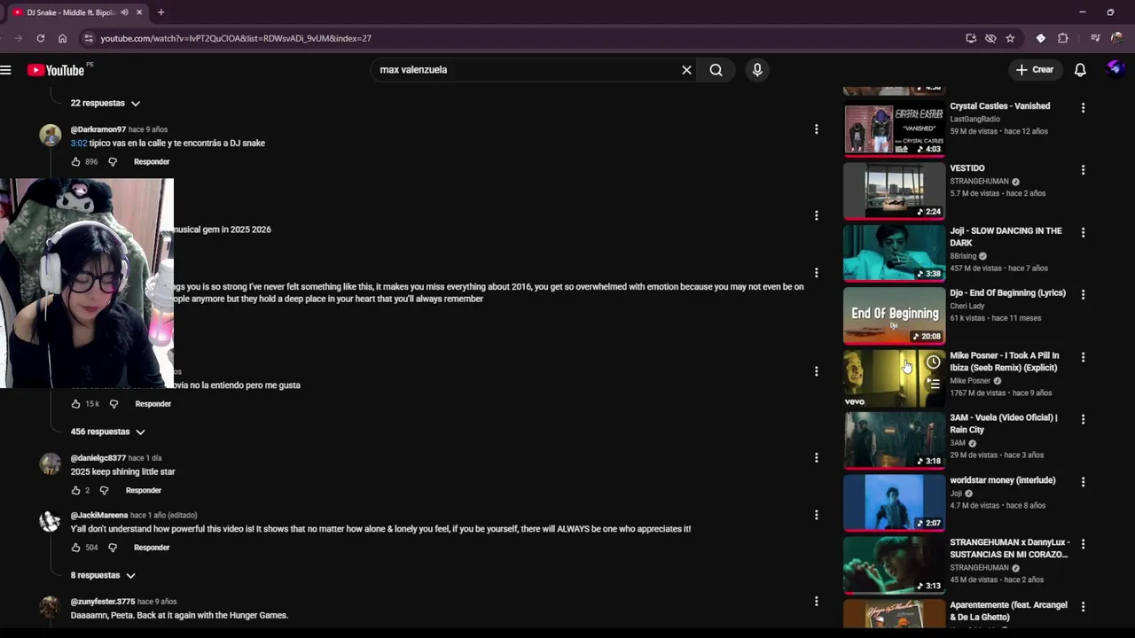Dislike the comment with 15k likes
Screen dimensions: 1135x638
click(x=113, y=404)
